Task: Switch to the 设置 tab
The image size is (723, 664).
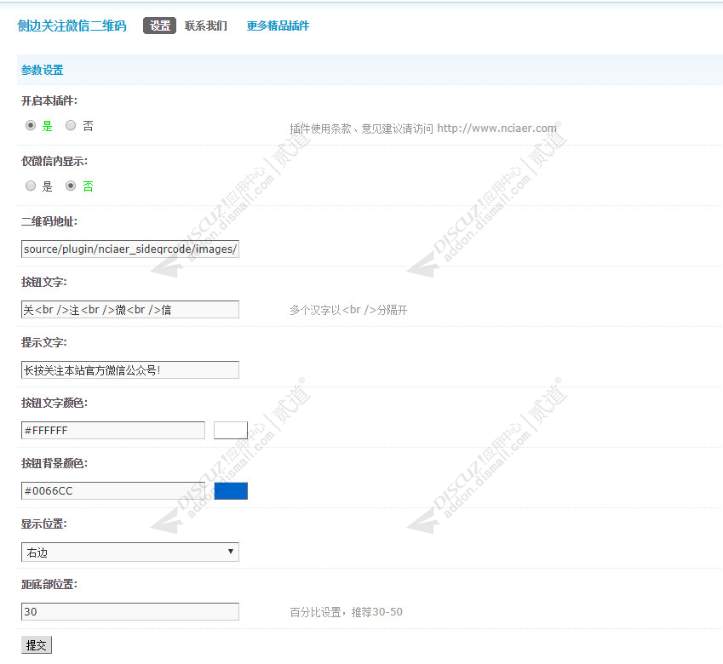Action: [x=159, y=26]
